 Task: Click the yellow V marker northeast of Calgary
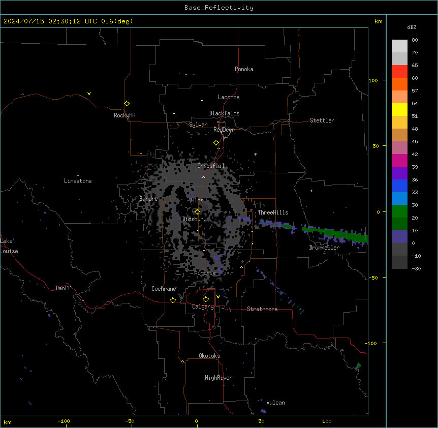(218, 297)
